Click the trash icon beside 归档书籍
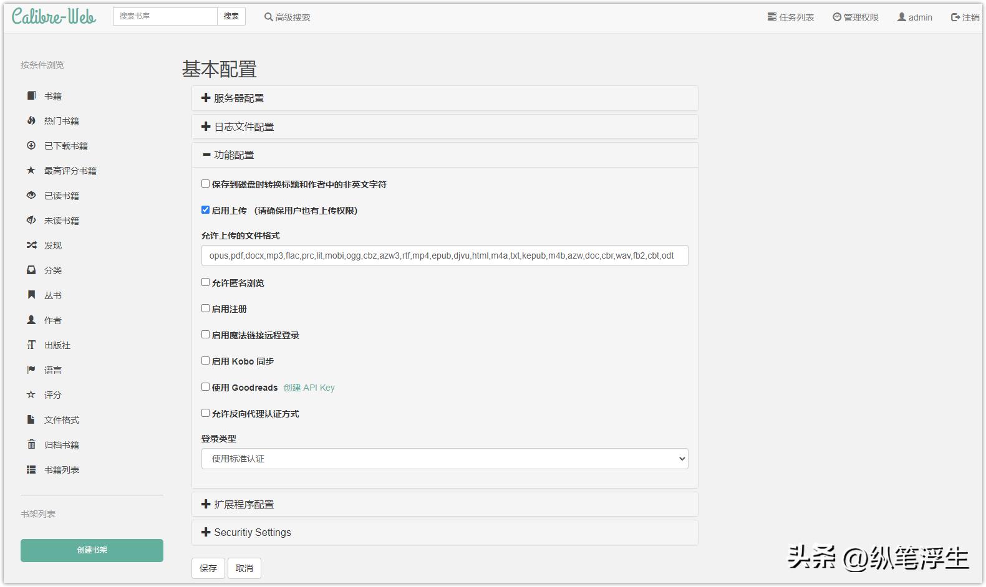 click(x=31, y=444)
